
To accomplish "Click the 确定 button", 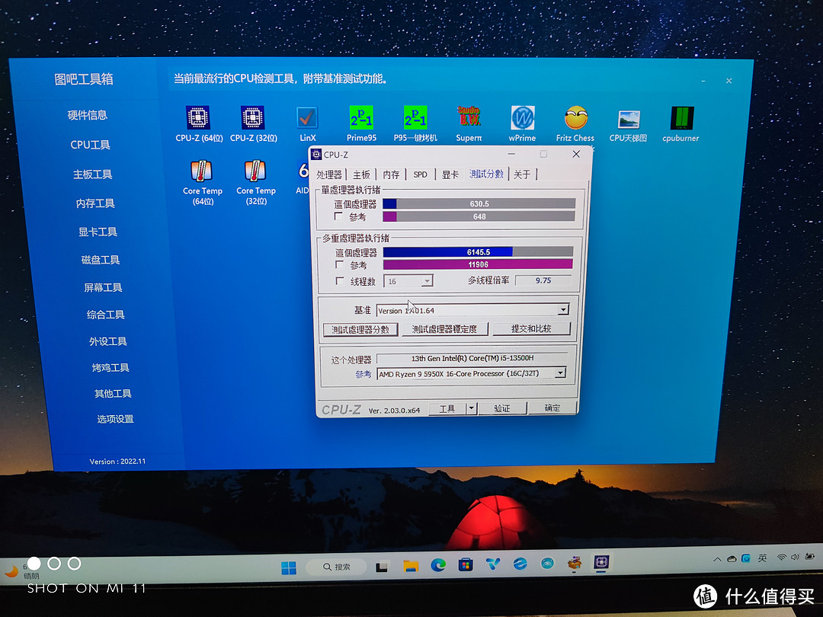I will [x=552, y=408].
